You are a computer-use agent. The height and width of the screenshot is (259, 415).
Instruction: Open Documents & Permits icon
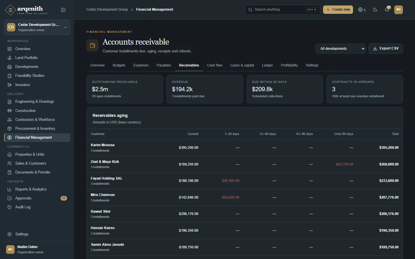(10, 172)
